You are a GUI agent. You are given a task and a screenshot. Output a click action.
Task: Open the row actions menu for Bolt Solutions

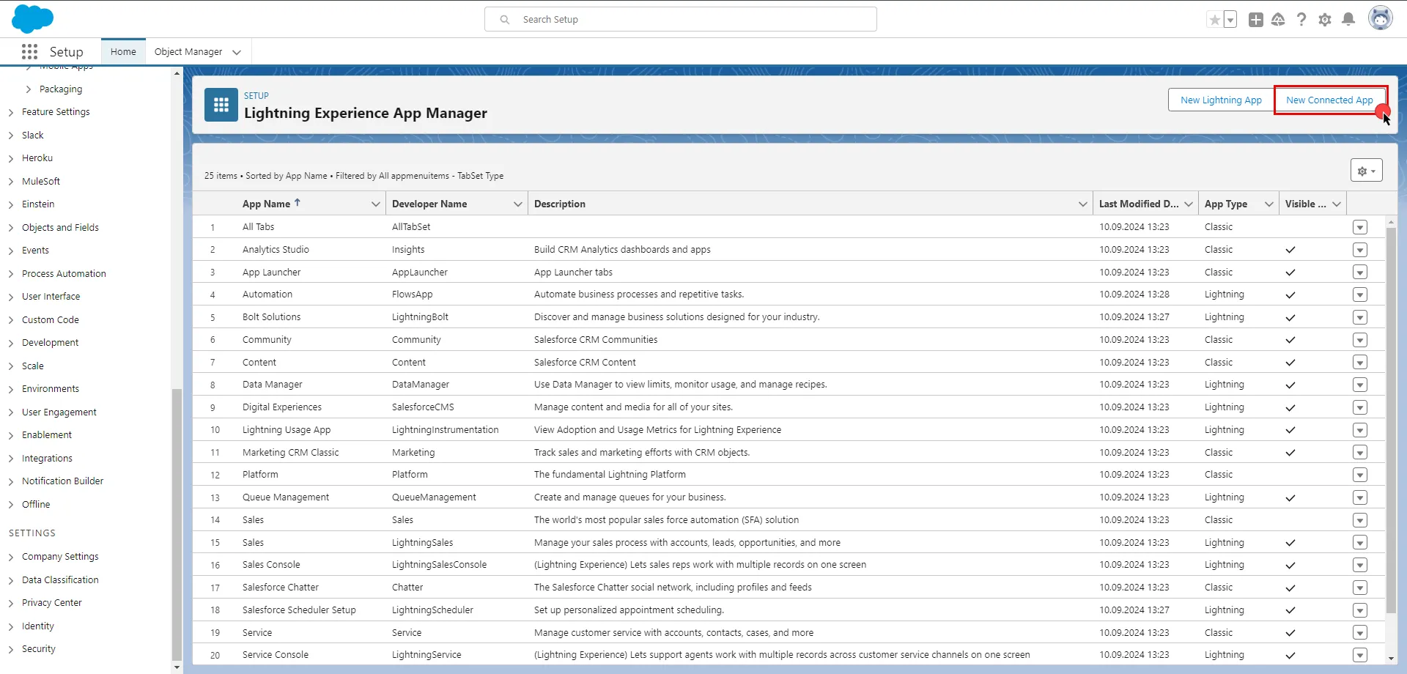pos(1360,317)
